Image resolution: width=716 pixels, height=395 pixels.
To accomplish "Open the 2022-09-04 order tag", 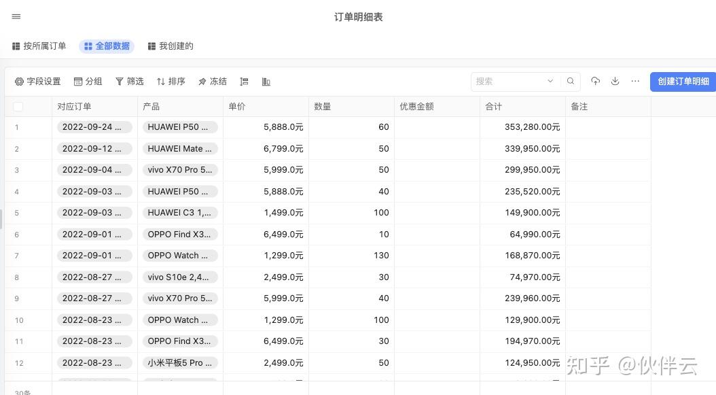I will (x=94, y=169).
